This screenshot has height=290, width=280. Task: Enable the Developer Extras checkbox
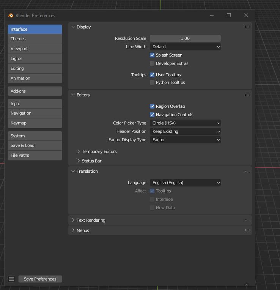tap(152, 63)
